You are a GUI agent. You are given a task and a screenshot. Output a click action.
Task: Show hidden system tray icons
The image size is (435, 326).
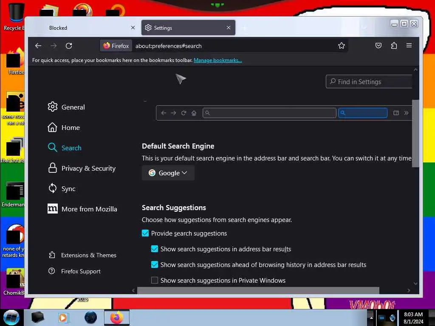coord(371,318)
